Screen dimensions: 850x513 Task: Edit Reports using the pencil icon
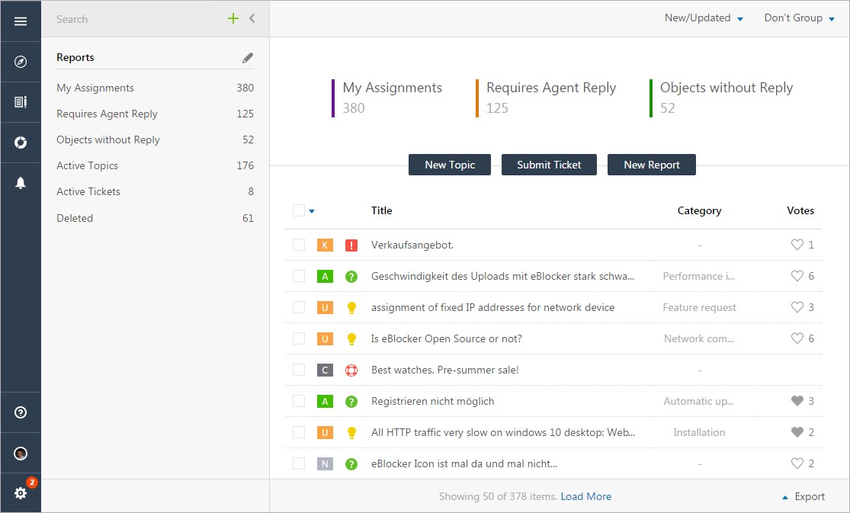pyautogui.click(x=247, y=56)
